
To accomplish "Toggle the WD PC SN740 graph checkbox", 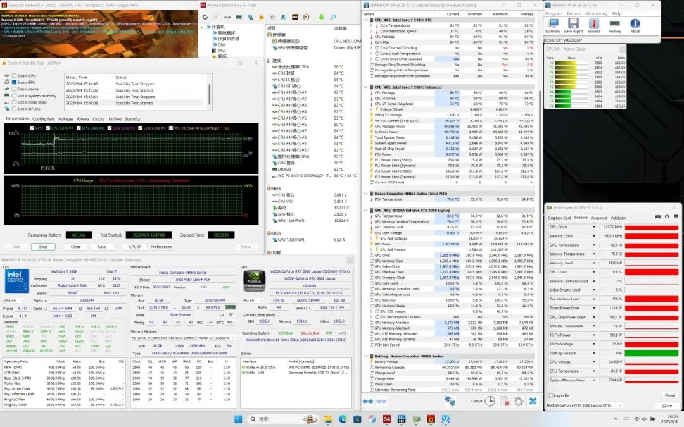I will tap(170, 128).
